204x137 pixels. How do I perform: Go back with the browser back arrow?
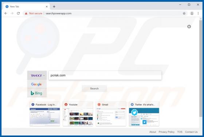6,13
